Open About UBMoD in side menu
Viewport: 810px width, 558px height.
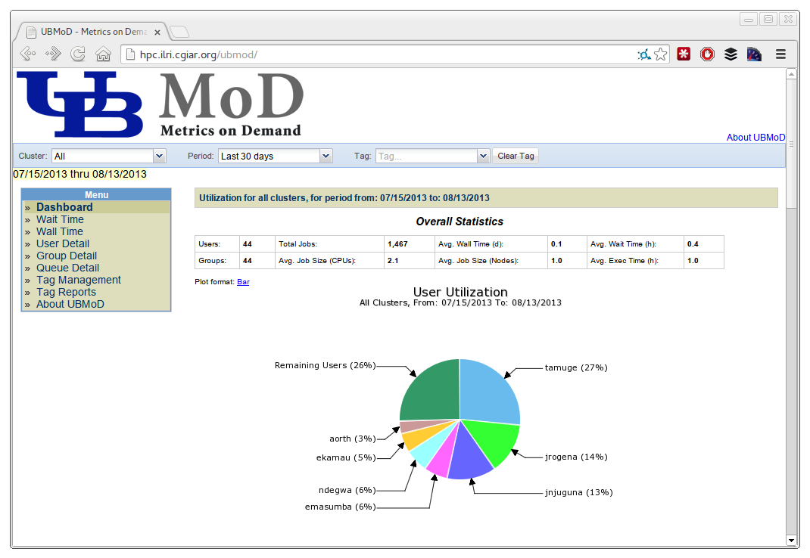70,304
